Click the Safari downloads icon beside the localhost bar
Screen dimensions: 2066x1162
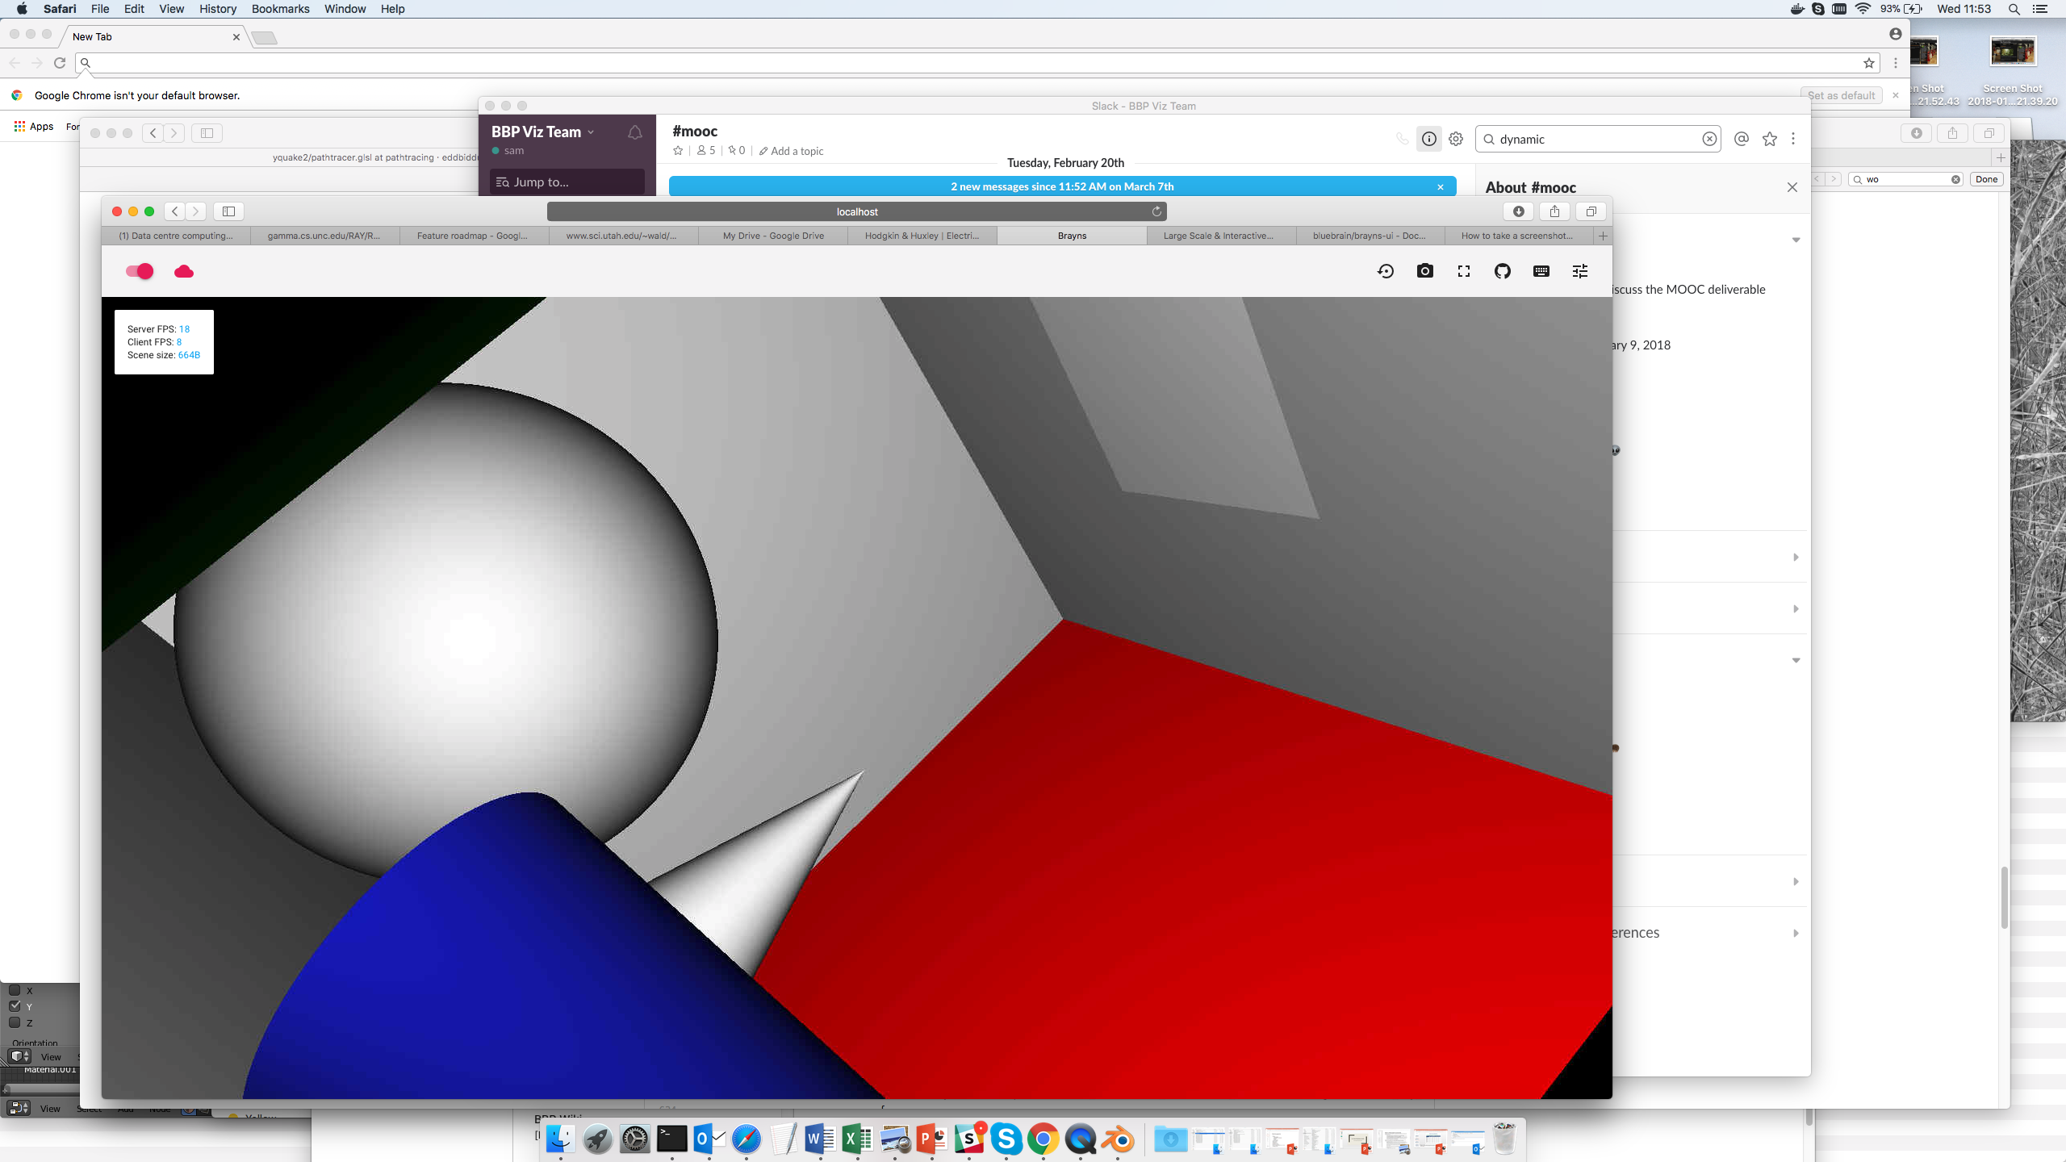tap(1519, 211)
